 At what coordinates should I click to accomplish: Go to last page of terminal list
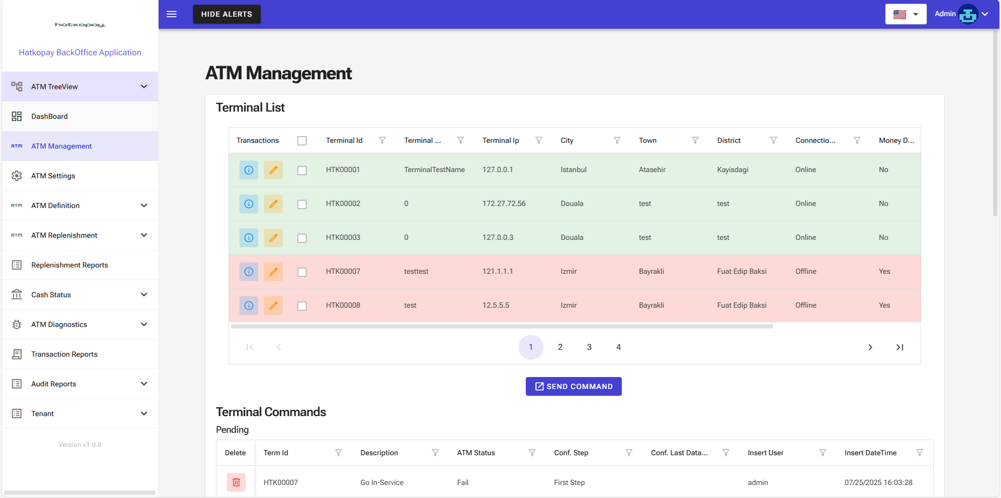click(x=899, y=347)
